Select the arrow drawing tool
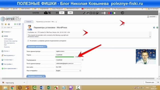 coord(87,13)
